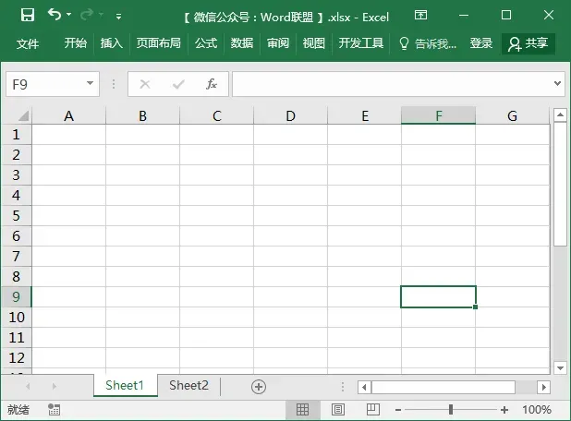Screen dimensions: 571x421
Task: Switch to the 开始 ribbon tab
Action: [76, 43]
